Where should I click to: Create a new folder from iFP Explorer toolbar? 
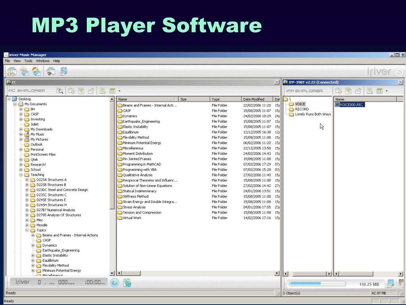click(358, 91)
